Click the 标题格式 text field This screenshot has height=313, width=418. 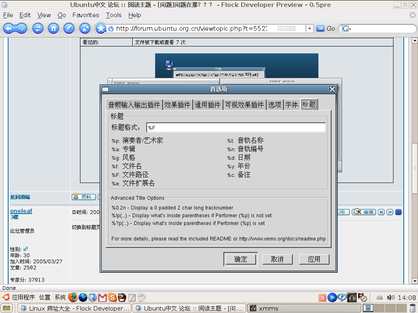(236, 128)
